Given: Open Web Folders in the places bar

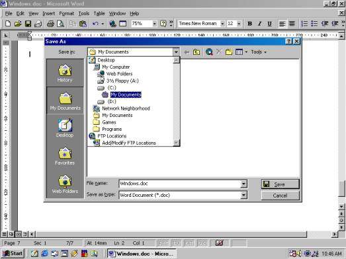Looking at the screenshot, I should tap(65, 184).
